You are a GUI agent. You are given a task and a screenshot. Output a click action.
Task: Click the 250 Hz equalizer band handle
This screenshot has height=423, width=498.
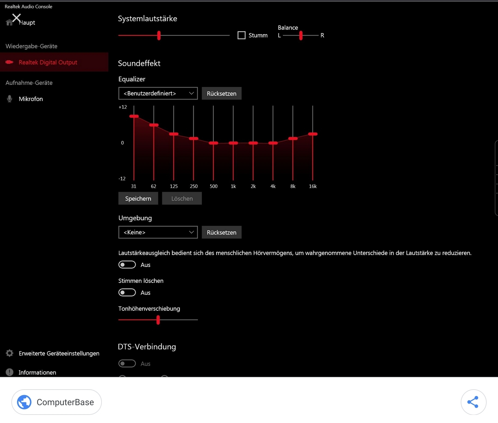pyautogui.click(x=193, y=139)
